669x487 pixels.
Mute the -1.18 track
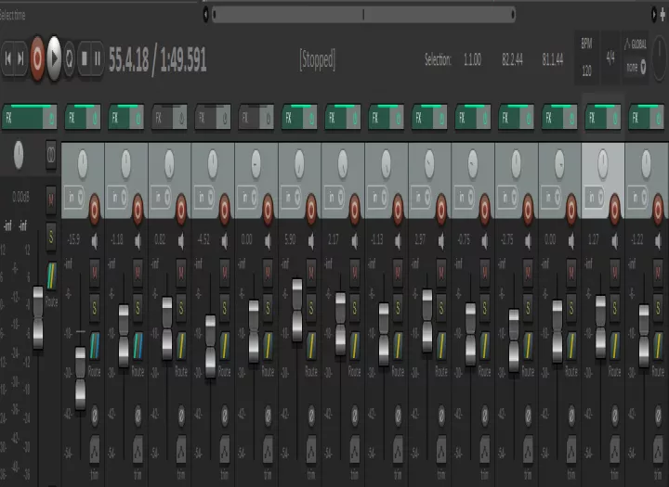[x=138, y=273]
